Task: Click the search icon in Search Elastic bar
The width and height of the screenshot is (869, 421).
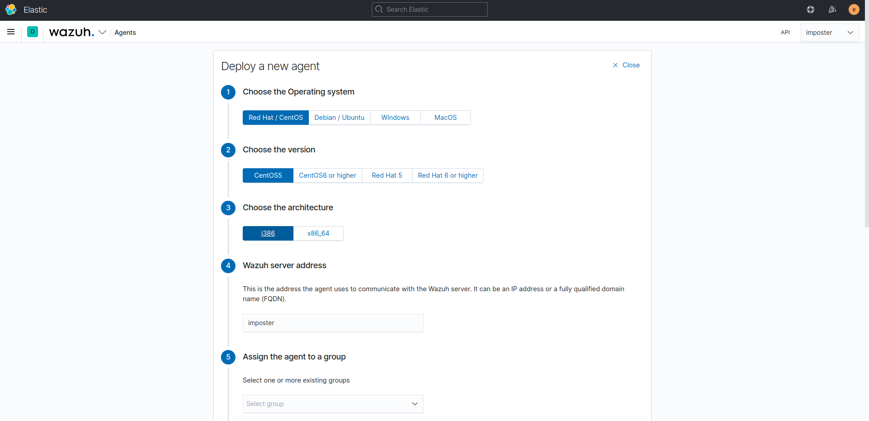Action: coord(379,9)
